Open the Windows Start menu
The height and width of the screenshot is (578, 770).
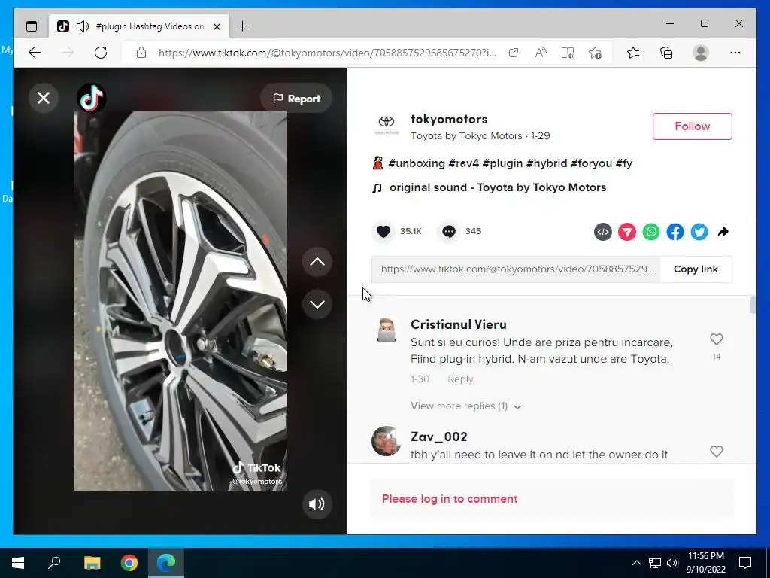[x=18, y=563]
